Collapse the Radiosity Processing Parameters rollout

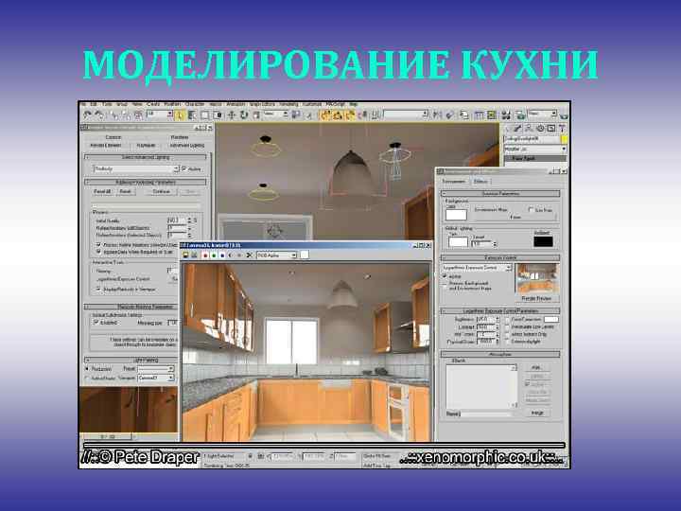click(146, 182)
